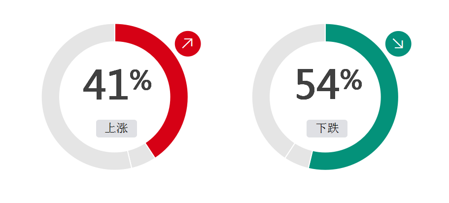This screenshot has width=449, height=203.
Task: Click the digit 4 in the 54% figure
Action: click(328, 85)
